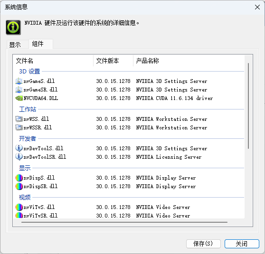Select the 组件 tab
Viewport: 265px width, 254px height.
38,44
